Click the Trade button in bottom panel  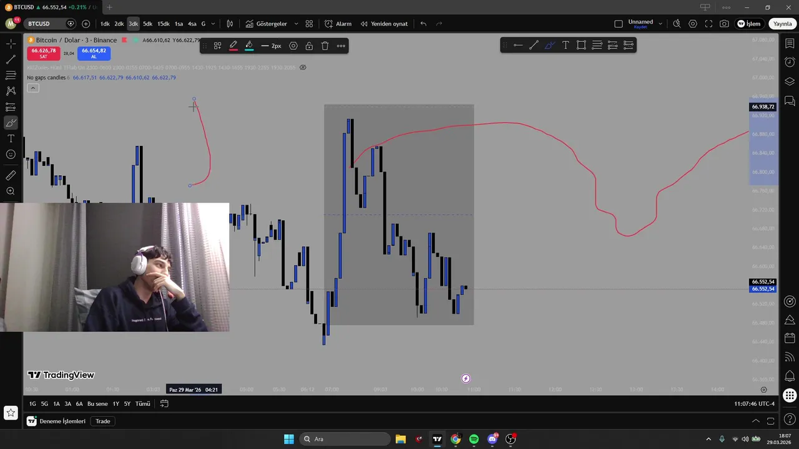(103, 421)
